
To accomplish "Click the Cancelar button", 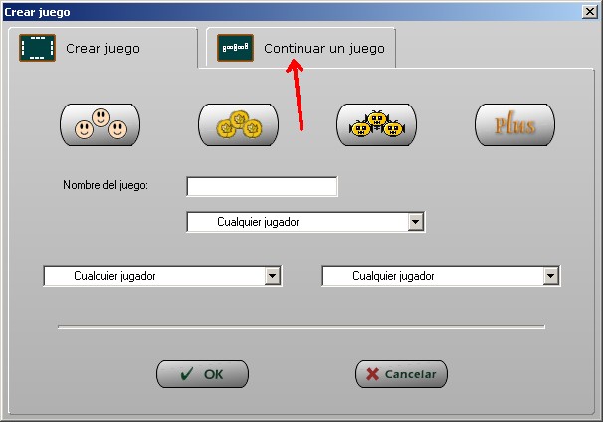I will point(401,374).
